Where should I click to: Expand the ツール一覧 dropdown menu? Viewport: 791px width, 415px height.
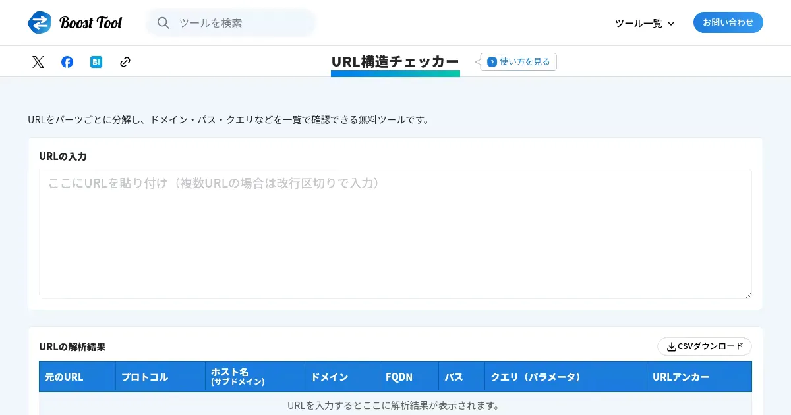[638, 23]
